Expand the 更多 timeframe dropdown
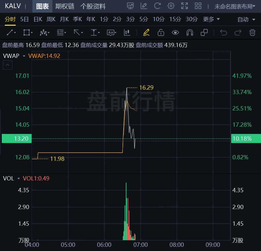This screenshot has height=251, width=261. (x=211, y=19)
